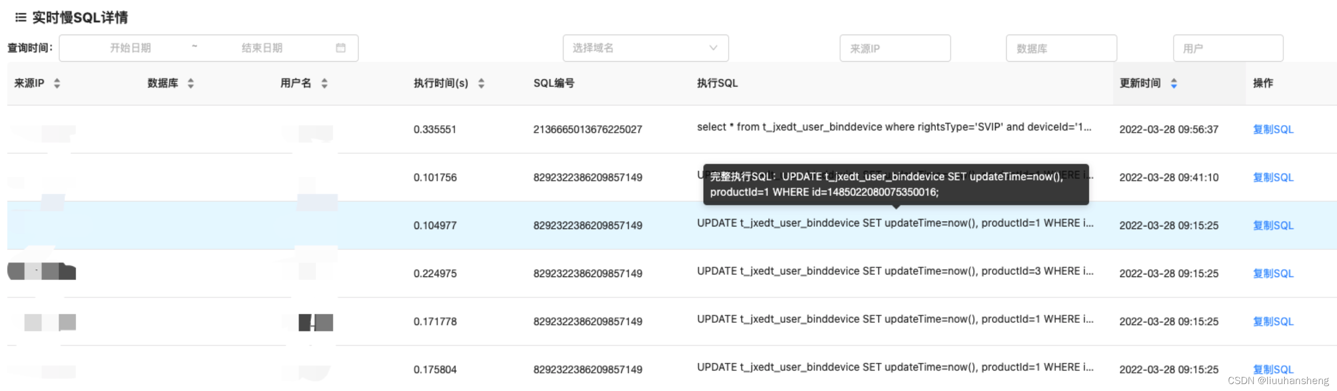This screenshot has width=1337, height=391.
Task: Click the 开始日期 start date field
Action: click(131, 48)
